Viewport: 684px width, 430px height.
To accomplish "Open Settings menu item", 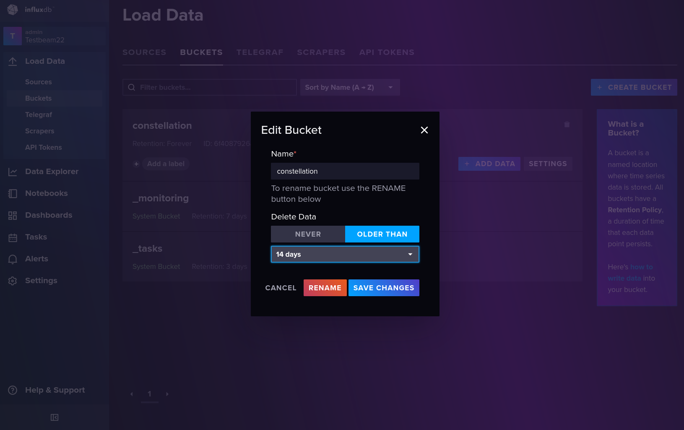I will pyautogui.click(x=41, y=281).
